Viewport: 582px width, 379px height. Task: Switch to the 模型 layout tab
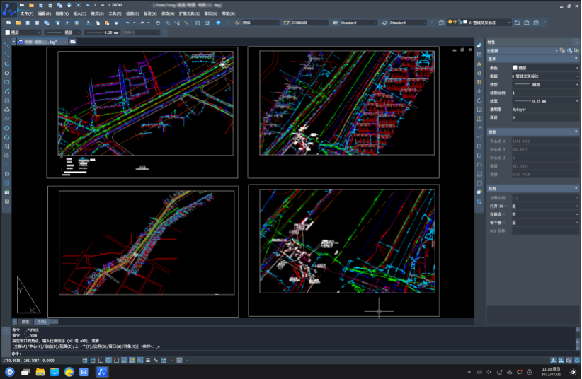point(25,322)
